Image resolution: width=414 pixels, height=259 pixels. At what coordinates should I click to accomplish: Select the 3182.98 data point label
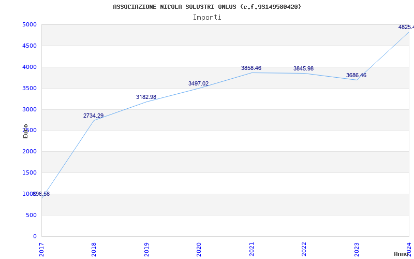click(146, 97)
